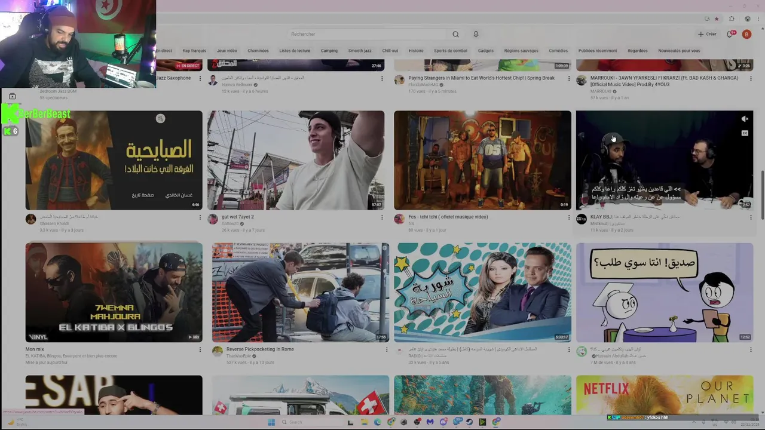Open options menu for Hamza Belloumi video

(x=382, y=78)
